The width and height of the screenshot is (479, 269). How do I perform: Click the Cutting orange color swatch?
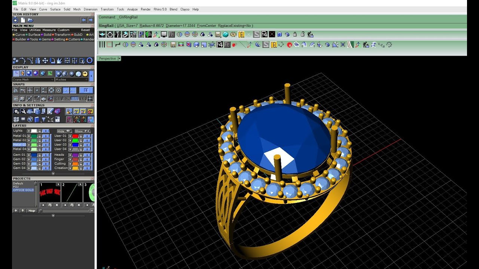coord(75,164)
